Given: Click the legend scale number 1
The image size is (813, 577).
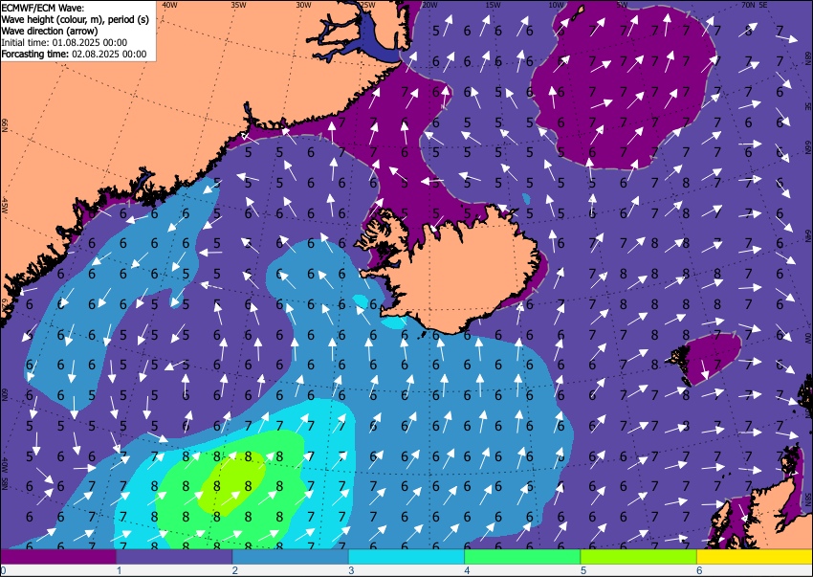Looking at the screenshot, I should 119,570.
